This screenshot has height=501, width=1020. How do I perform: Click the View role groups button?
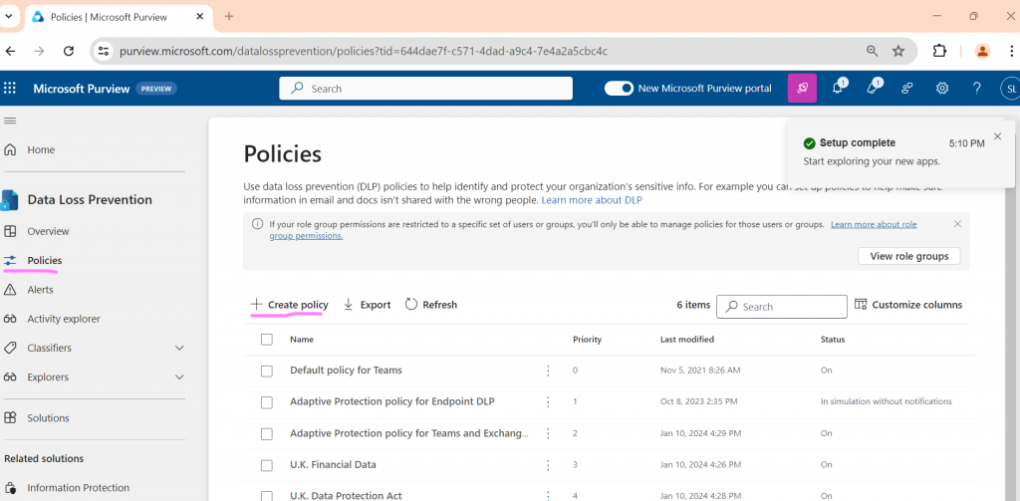tap(908, 256)
